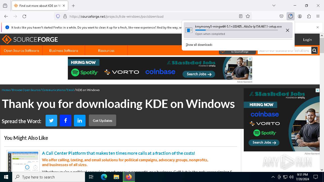Click the address bar URL
The height and width of the screenshot is (182, 324).
[116, 16]
